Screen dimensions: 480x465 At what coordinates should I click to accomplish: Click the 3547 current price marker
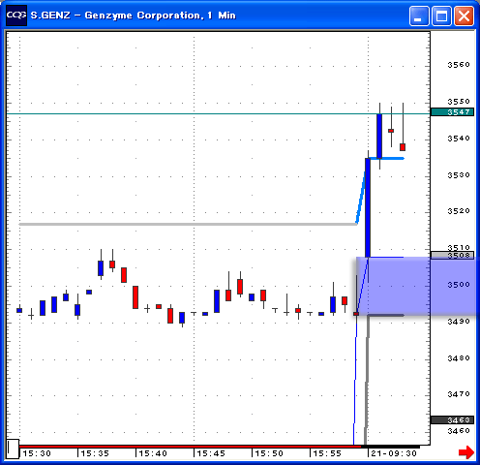(452, 112)
